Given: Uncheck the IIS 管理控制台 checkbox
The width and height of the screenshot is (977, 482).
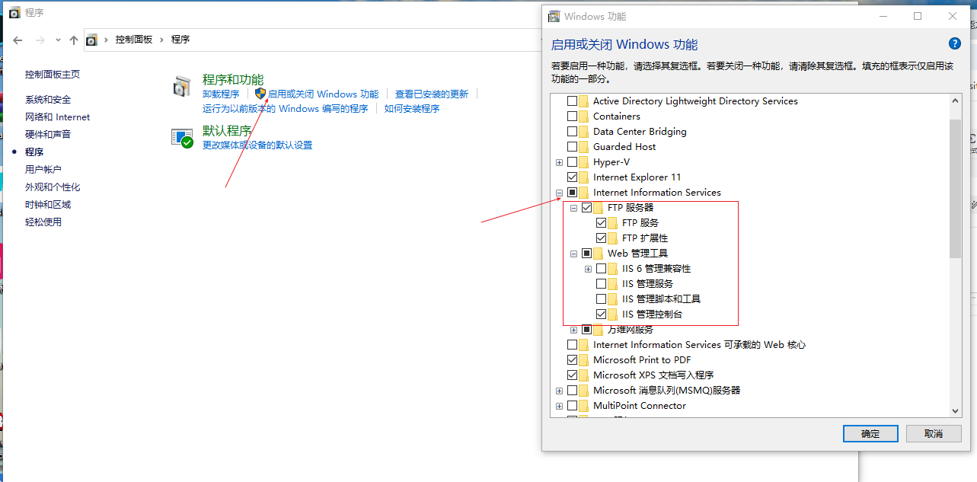Looking at the screenshot, I should pos(602,314).
